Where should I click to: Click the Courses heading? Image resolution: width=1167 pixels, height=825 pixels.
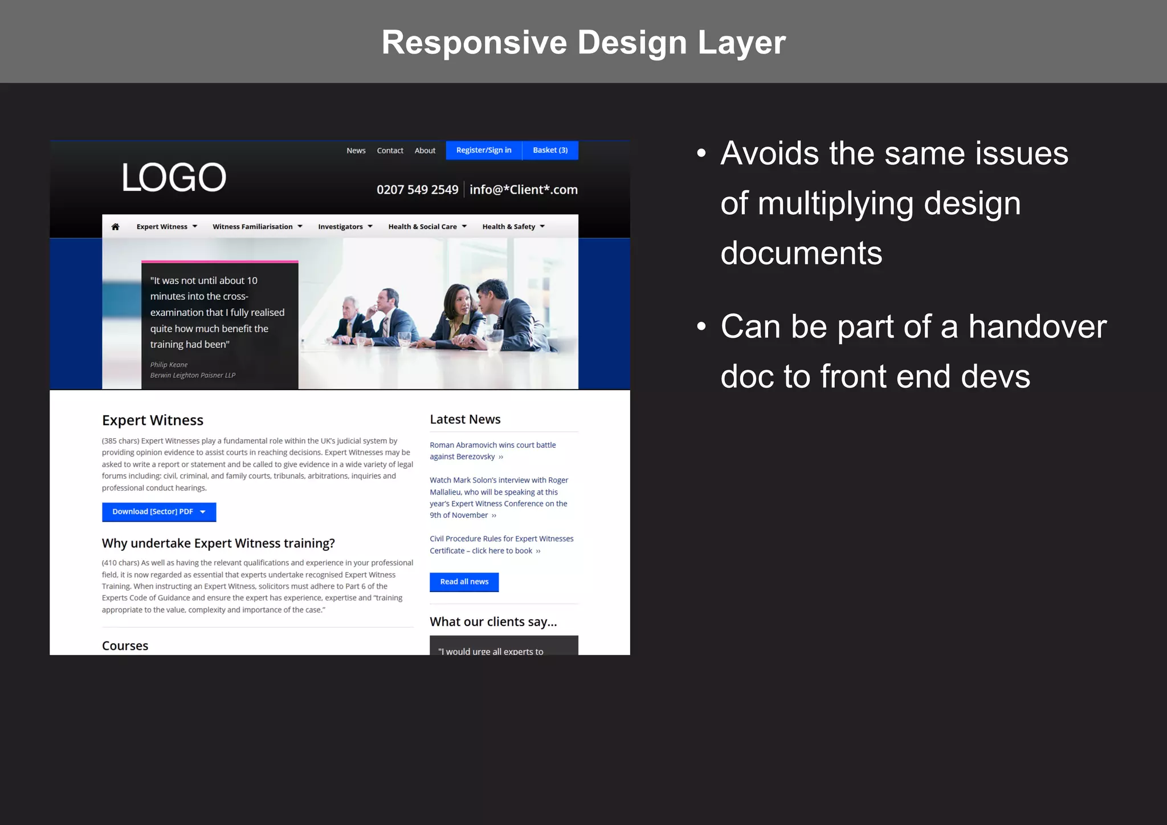point(125,646)
